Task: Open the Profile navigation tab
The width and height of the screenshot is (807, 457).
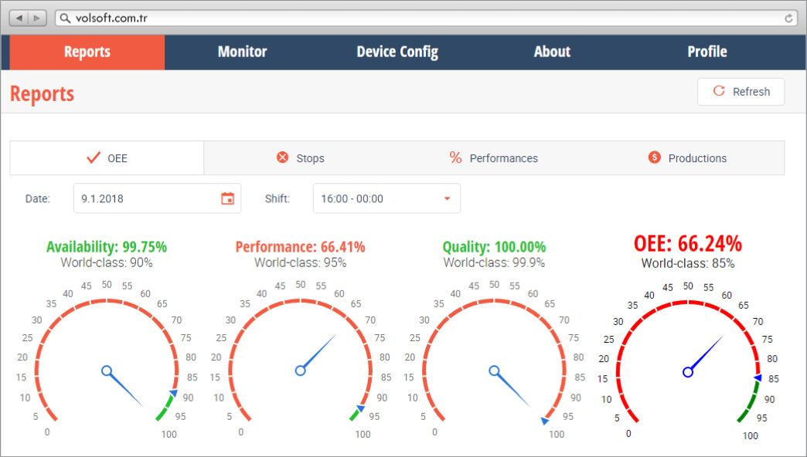Action: tap(707, 52)
